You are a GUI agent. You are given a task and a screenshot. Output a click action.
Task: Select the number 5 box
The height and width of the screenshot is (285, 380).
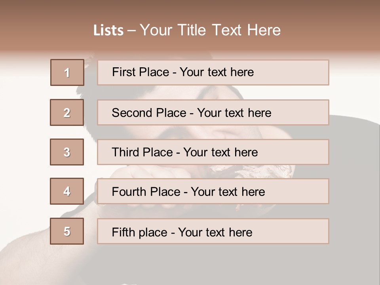point(67,231)
